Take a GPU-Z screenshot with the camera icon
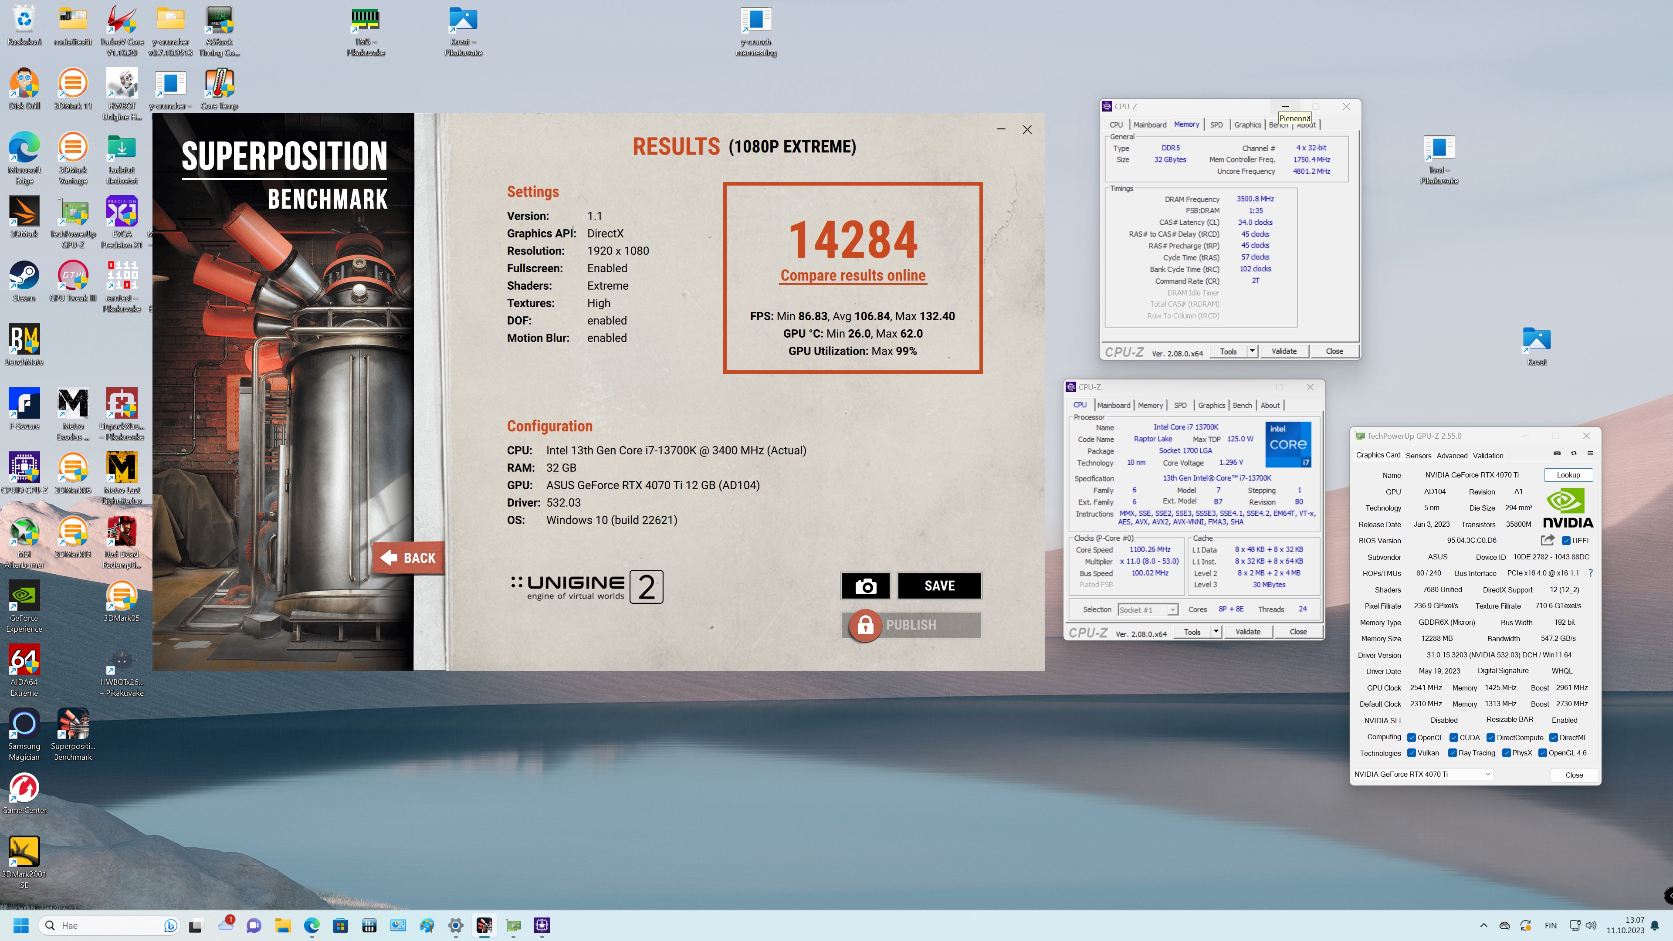This screenshot has width=1673, height=941. click(x=1557, y=453)
